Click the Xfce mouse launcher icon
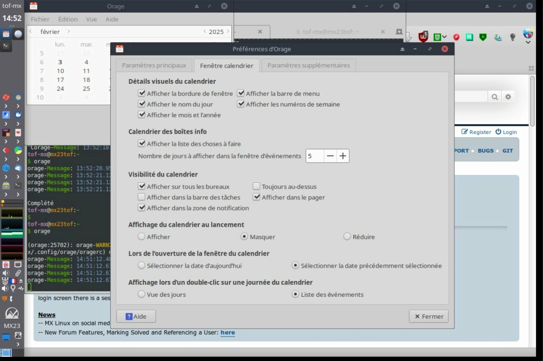Viewport: 543px width, 361px height. (18, 115)
